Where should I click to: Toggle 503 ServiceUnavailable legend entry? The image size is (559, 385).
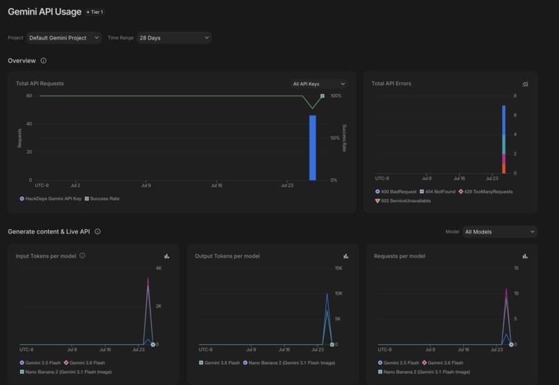(403, 201)
